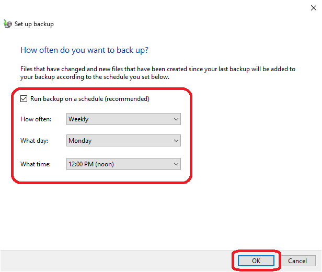
Task: Open the How often dropdown showing Weekly
Action: 123,119
